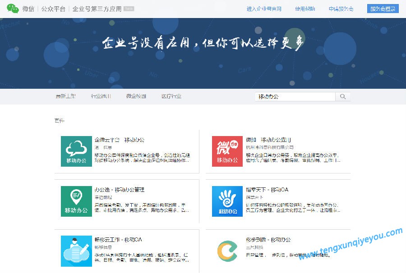
Task: Switch to the 最新上架 tab
Action: pos(65,96)
